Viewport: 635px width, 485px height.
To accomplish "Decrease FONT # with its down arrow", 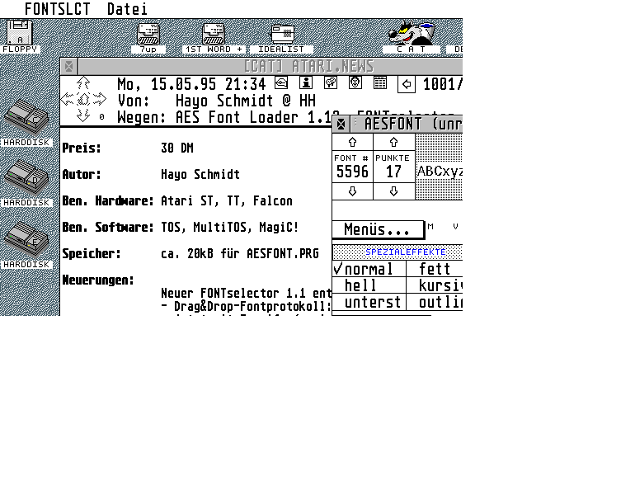I will click(352, 191).
